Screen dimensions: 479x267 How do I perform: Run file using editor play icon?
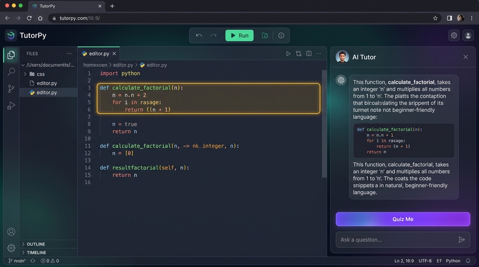tap(288, 53)
